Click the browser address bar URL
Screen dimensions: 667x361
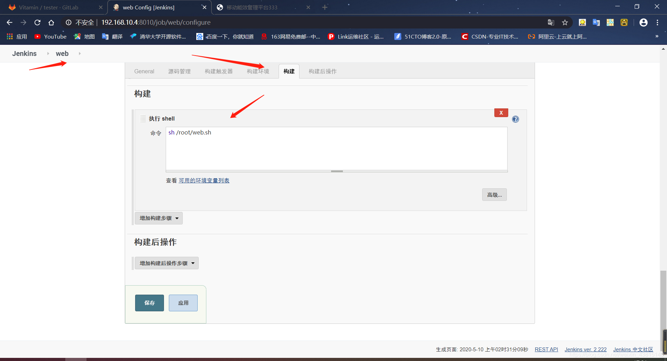tap(156, 22)
